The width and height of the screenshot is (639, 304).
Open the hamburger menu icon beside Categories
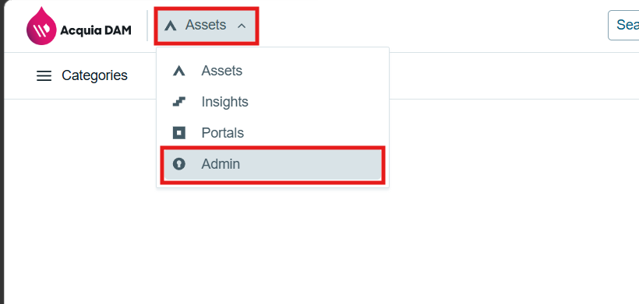tap(44, 75)
